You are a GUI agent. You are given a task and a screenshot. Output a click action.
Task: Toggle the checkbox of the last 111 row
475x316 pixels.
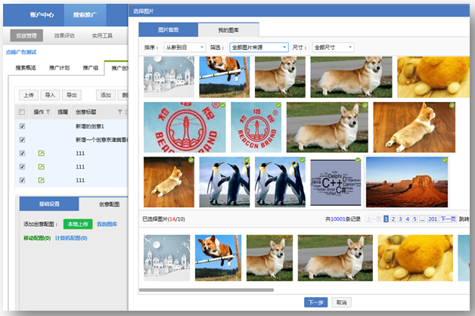(23, 180)
